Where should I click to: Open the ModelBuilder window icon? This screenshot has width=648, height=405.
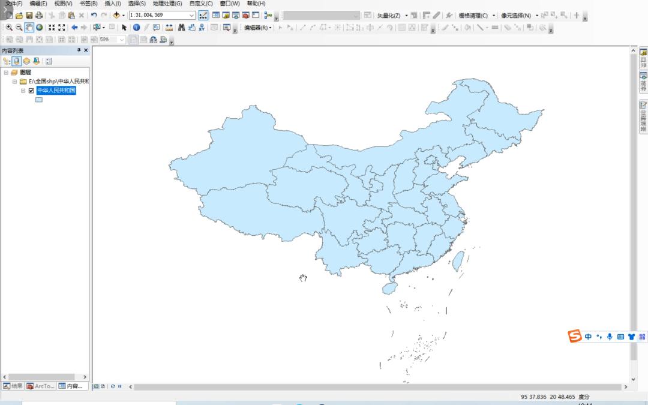point(268,15)
